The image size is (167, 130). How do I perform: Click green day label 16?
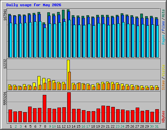(x=83, y=126)
